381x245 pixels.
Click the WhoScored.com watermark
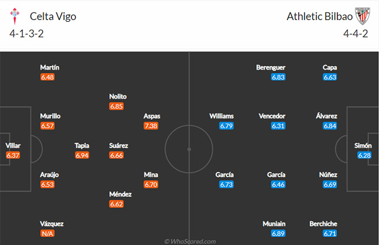(190, 241)
